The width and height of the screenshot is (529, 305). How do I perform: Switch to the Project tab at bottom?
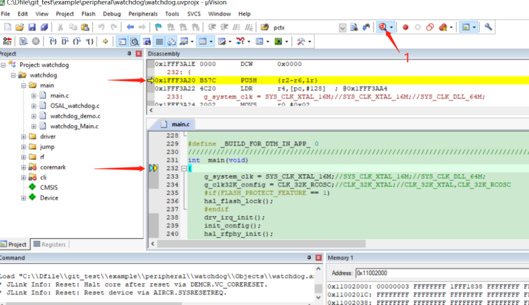point(14,244)
